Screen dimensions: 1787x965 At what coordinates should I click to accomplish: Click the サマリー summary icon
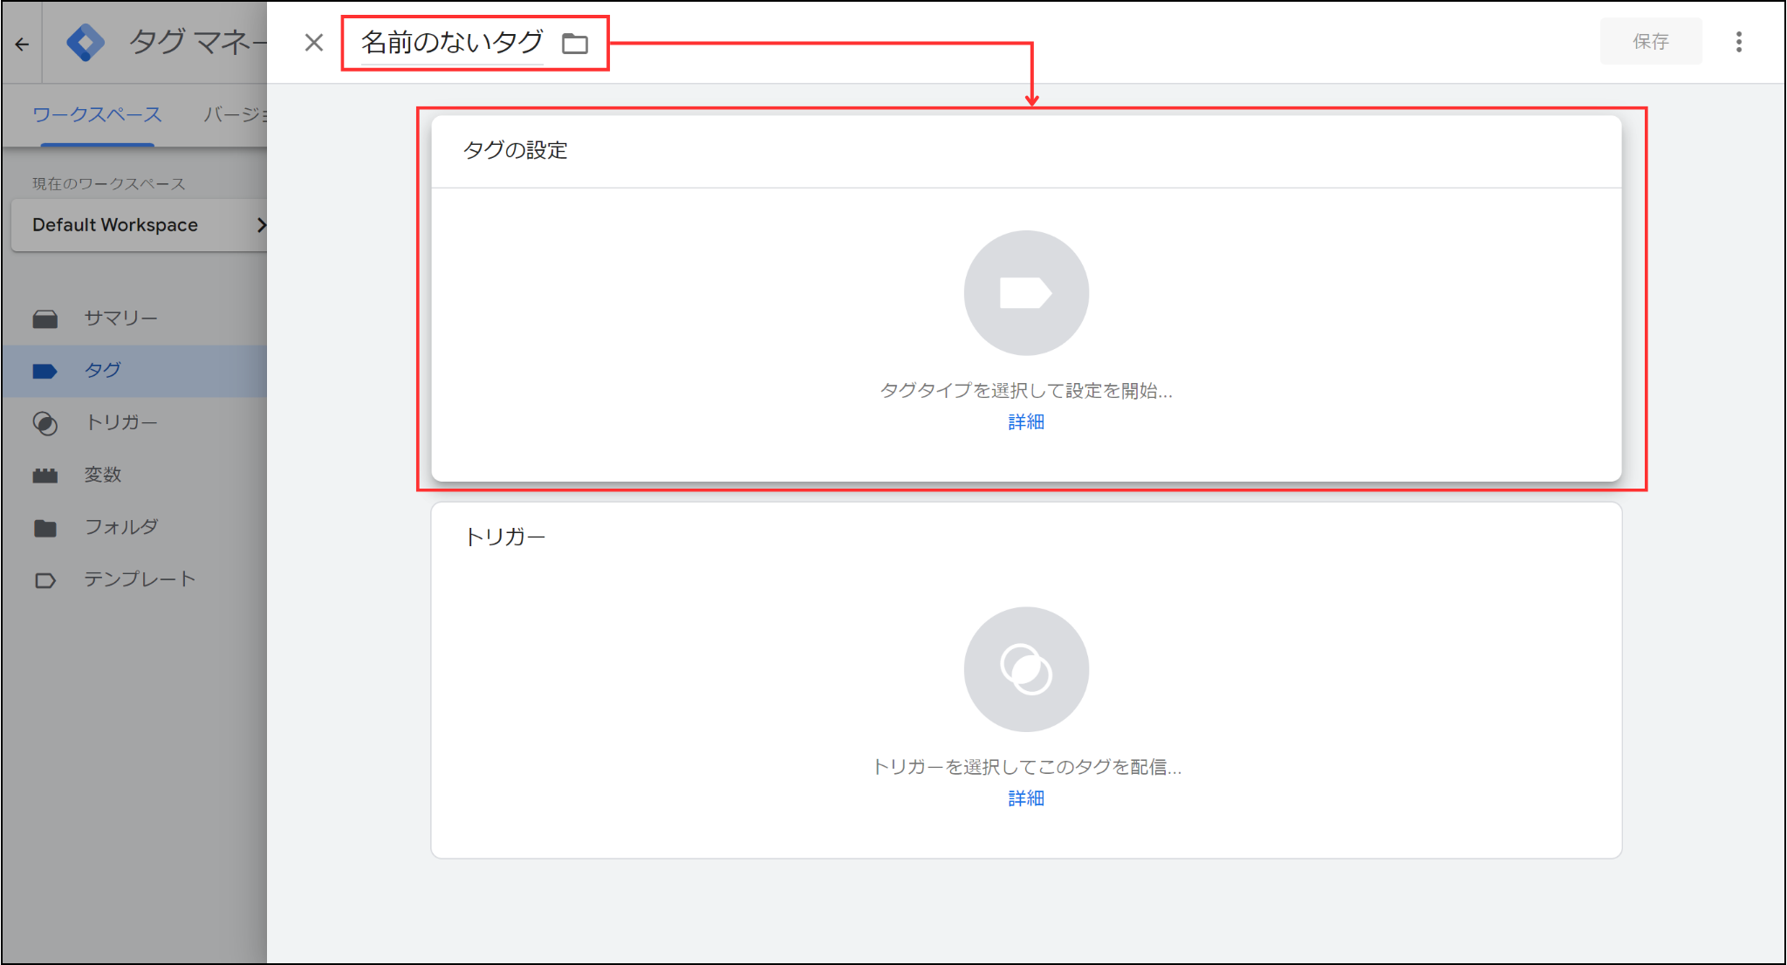pyautogui.click(x=45, y=319)
